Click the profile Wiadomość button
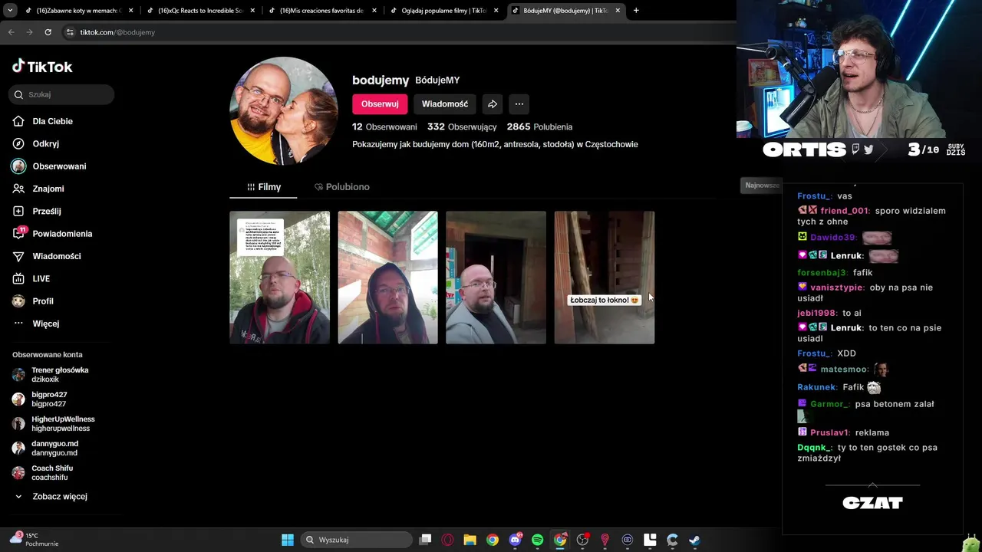The image size is (982, 552). [444, 104]
